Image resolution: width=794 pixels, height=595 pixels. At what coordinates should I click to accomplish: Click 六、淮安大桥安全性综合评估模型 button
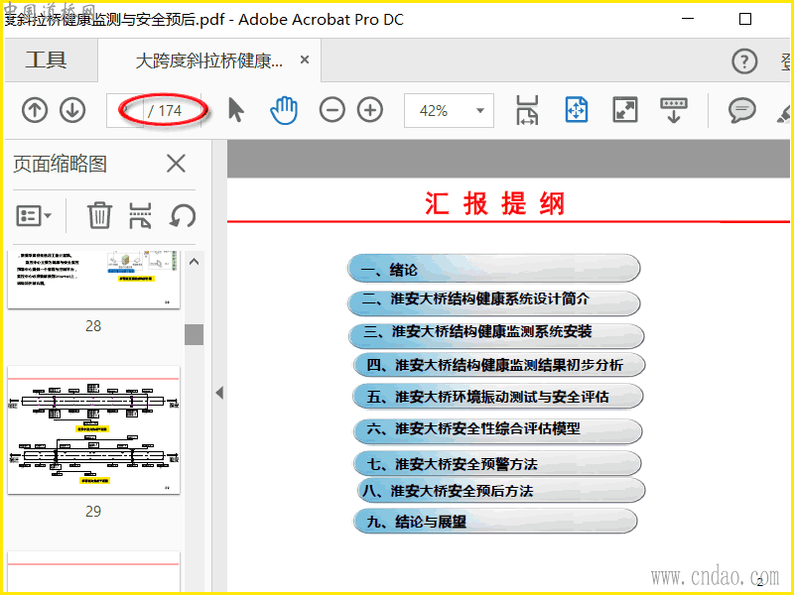[x=497, y=429]
